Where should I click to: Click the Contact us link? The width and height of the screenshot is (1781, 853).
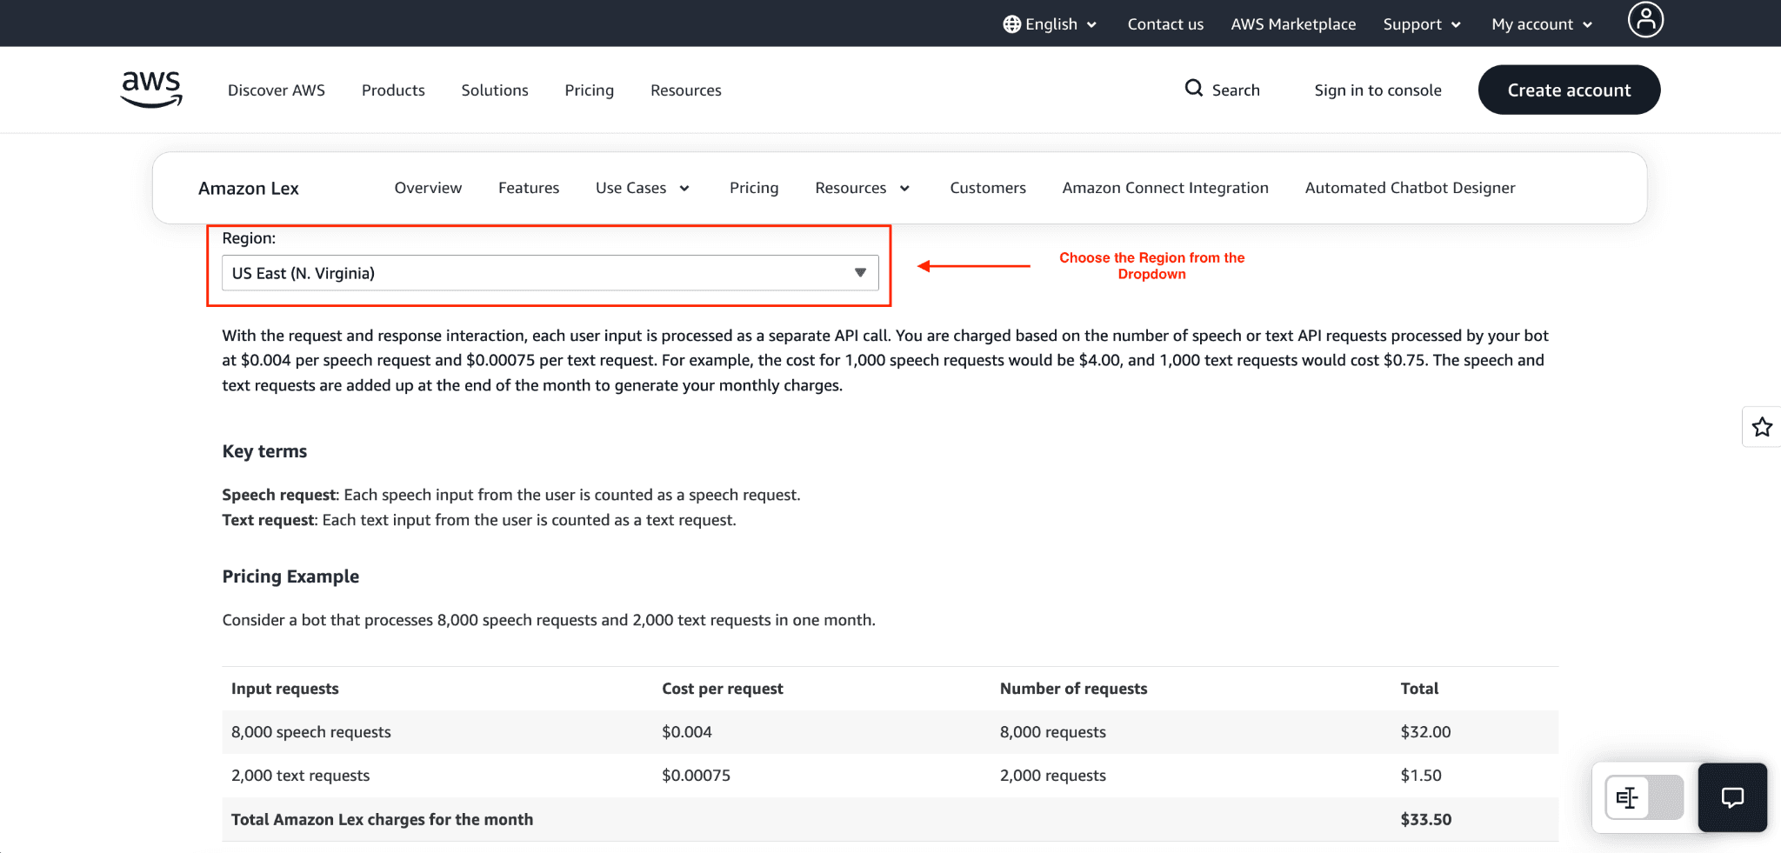tap(1165, 24)
